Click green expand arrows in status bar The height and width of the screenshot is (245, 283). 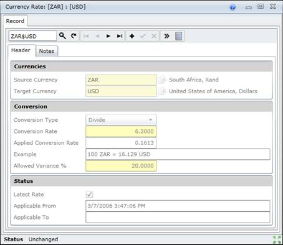pos(277,239)
